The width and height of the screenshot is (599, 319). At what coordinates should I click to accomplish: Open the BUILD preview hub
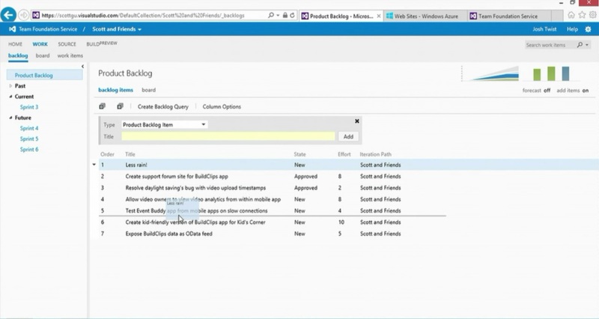(x=102, y=43)
